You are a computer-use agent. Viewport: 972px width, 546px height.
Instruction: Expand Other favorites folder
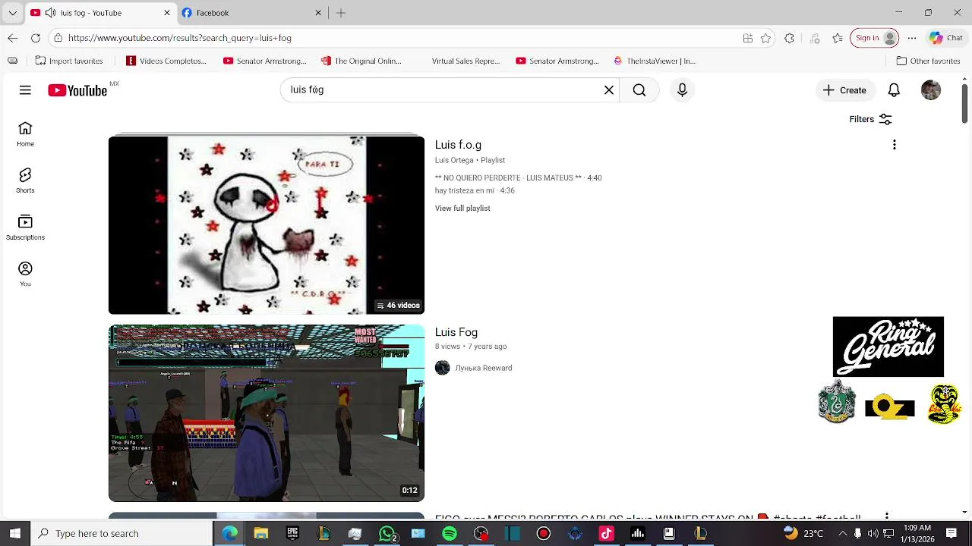[x=928, y=61]
